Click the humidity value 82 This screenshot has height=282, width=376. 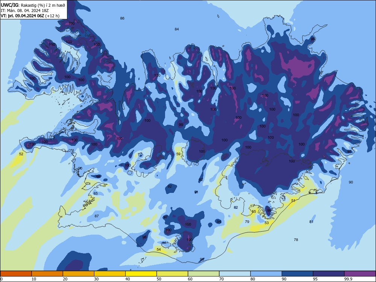tap(236, 208)
